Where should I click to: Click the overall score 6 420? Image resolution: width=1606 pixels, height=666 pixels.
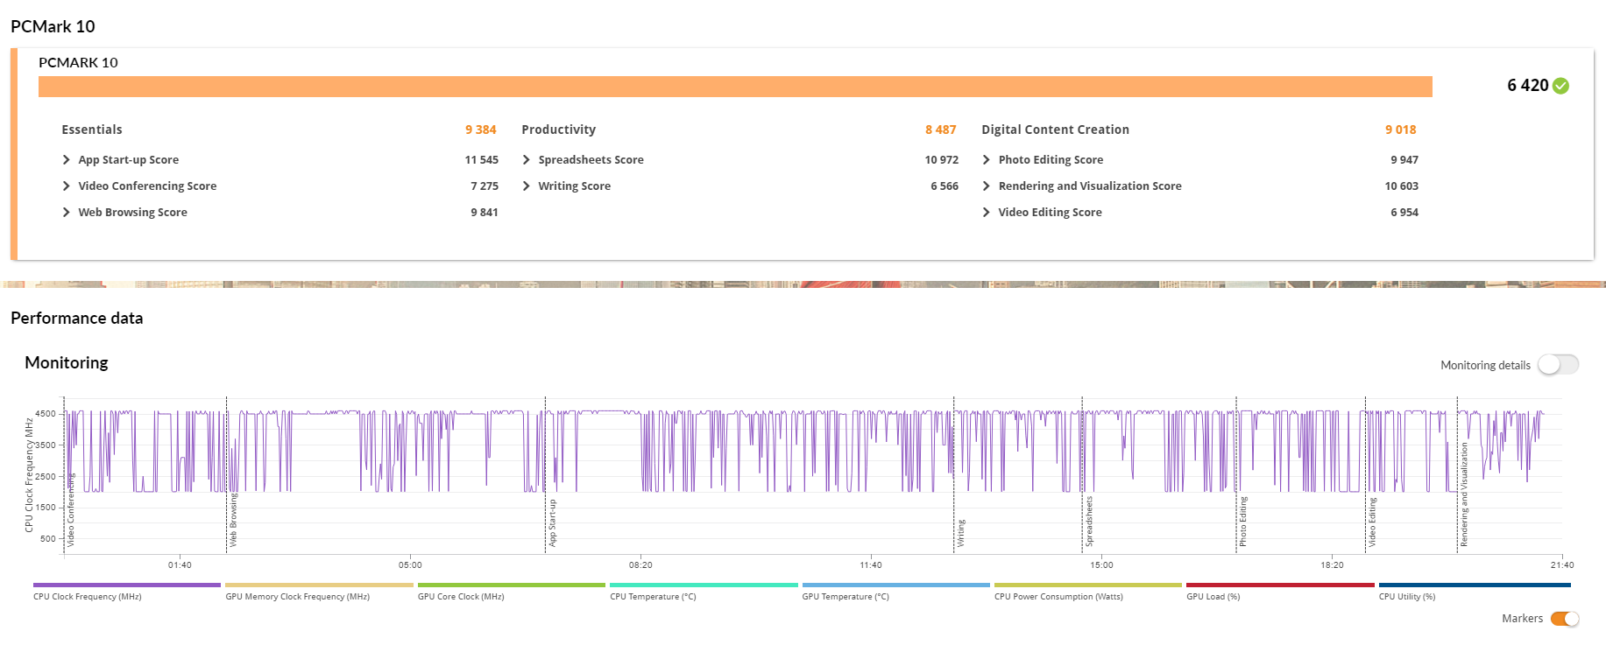click(x=1528, y=86)
